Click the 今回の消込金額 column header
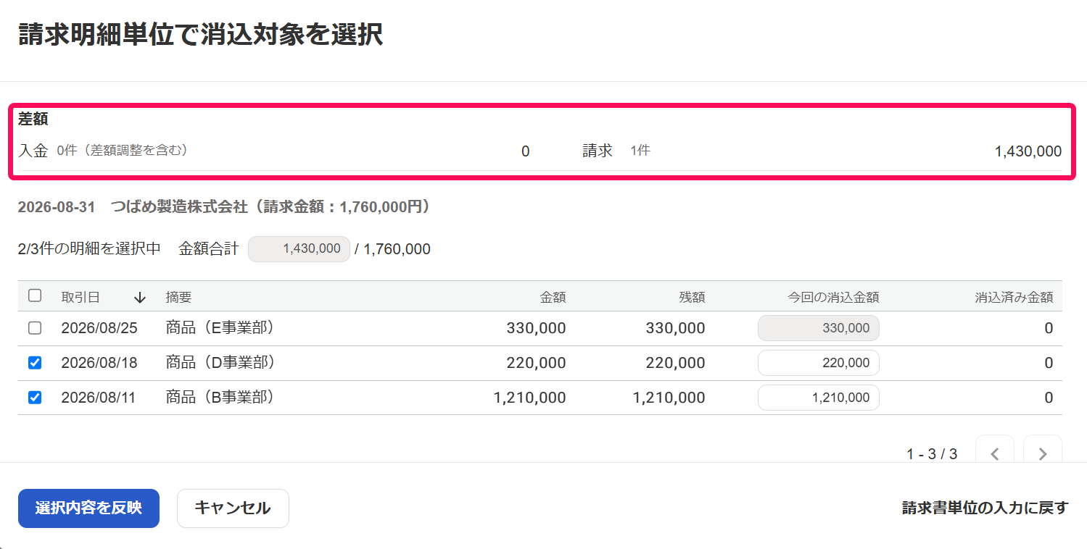1087x549 pixels. 834,298
